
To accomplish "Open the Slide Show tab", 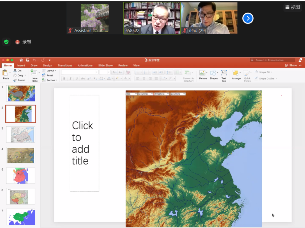I will point(105,66).
